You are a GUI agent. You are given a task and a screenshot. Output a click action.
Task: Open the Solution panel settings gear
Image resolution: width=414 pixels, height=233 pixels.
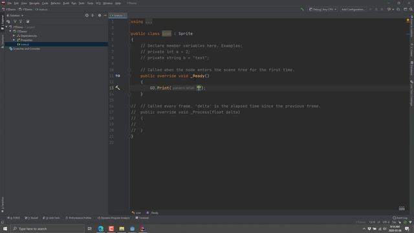[100, 16]
